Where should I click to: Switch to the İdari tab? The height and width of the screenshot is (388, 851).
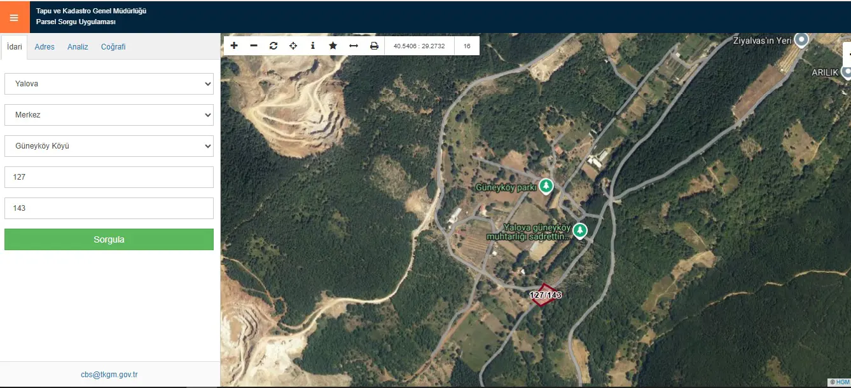(15, 47)
